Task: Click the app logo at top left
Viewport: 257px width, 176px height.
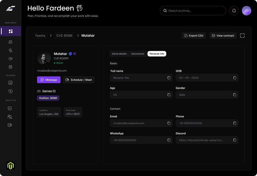Action: [11, 8]
